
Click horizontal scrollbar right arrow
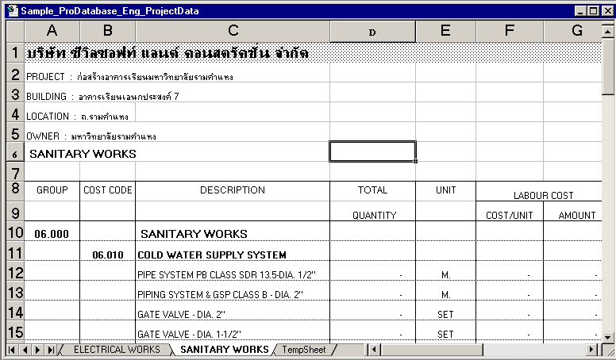point(591,350)
